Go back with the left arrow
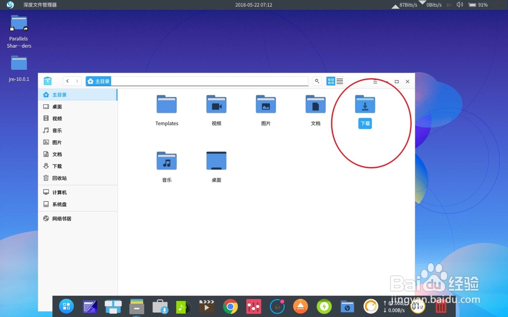Viewport: 508px width, 317px height. pyautogui.click(x=68, y=81)
